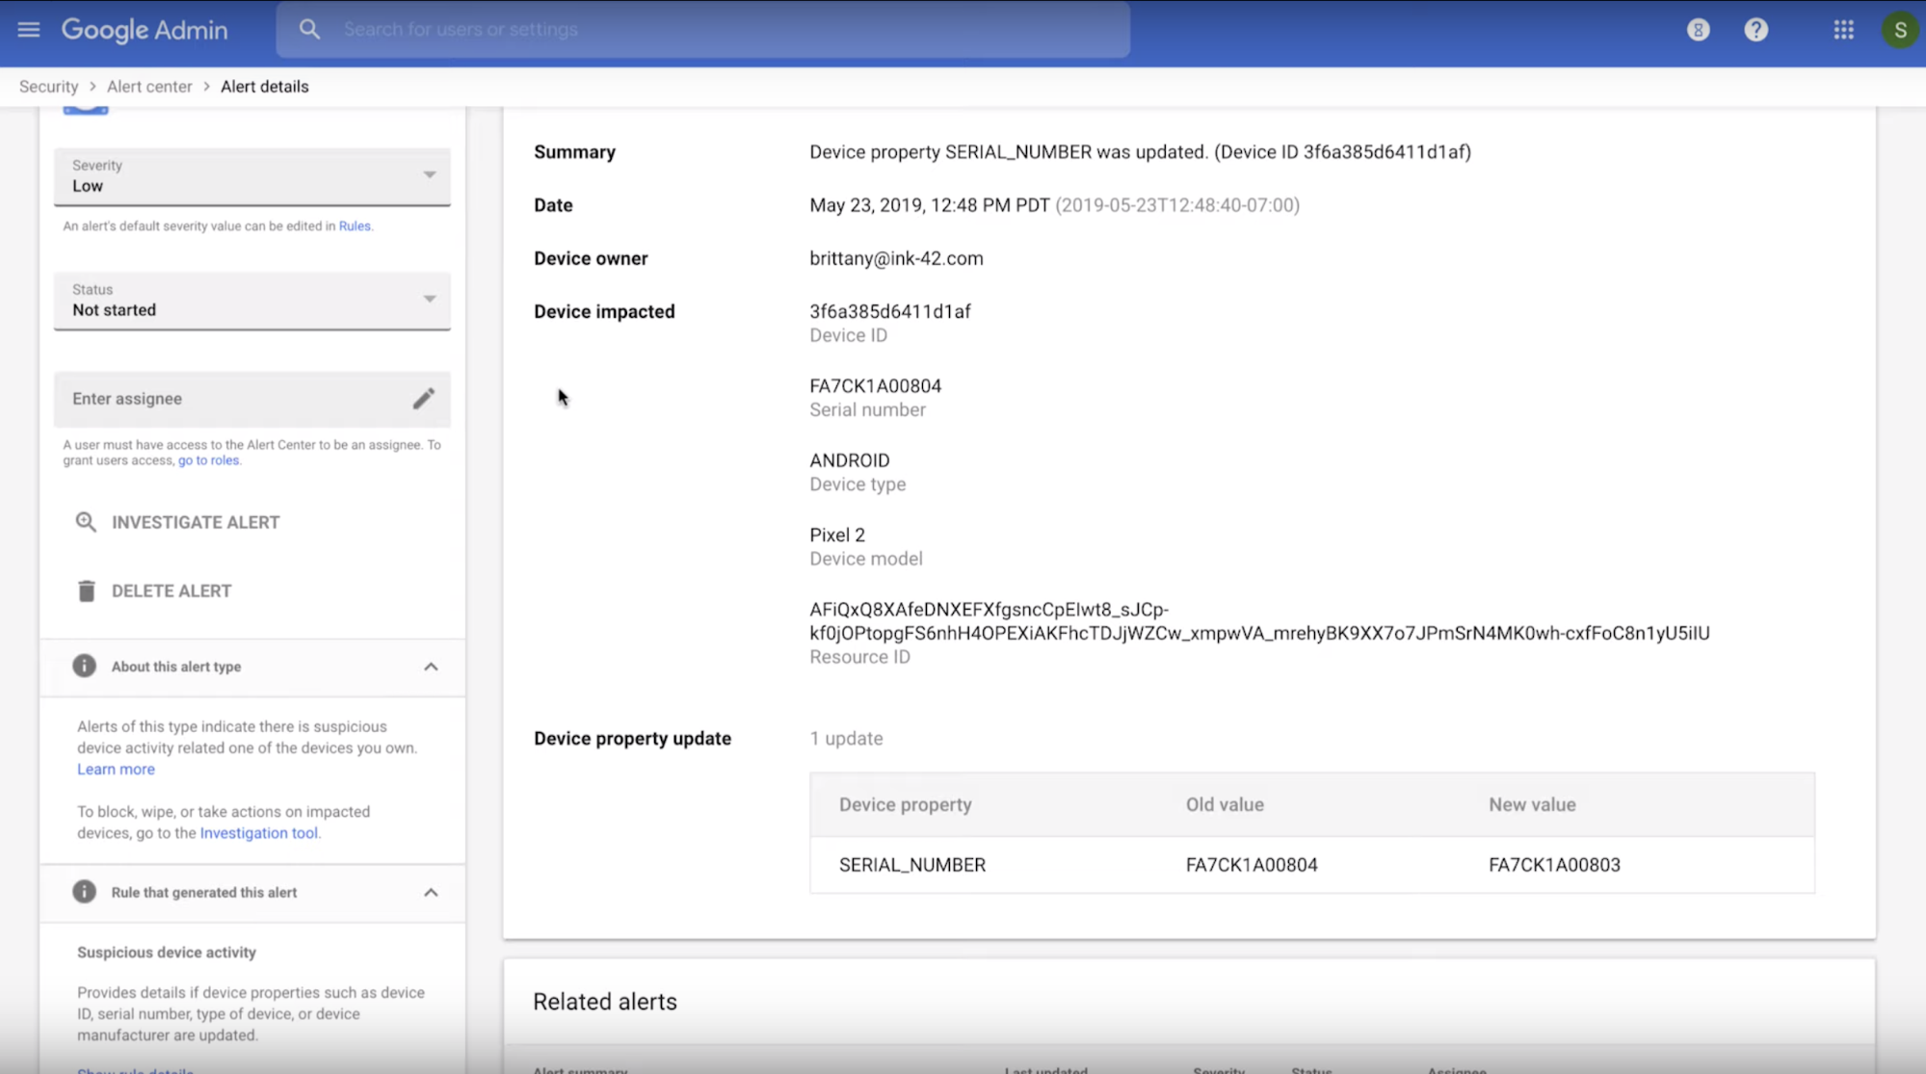Click the New value column header
Screen dimensions: 1926x1074
[1532, 804]
